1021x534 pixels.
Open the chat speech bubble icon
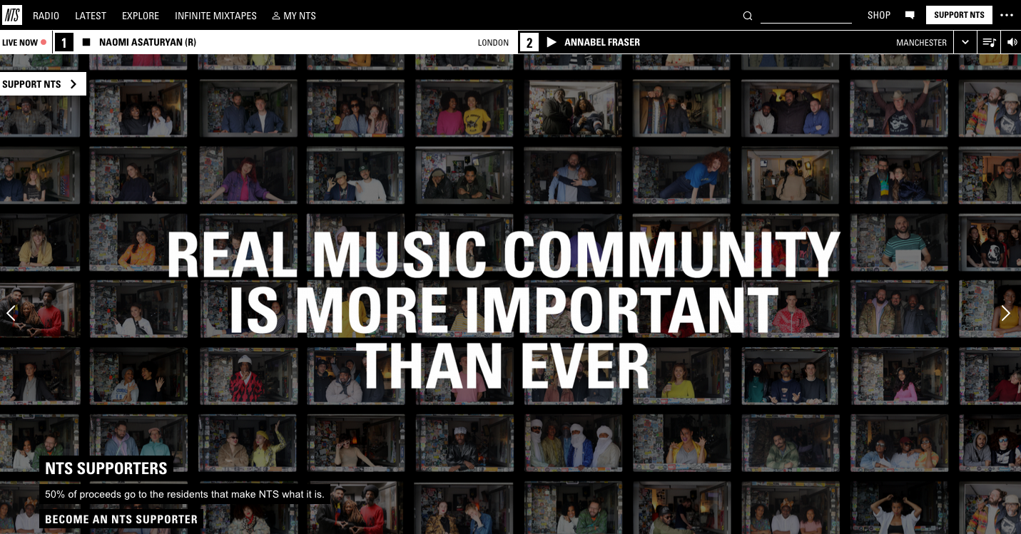click(x=910, y=15)
